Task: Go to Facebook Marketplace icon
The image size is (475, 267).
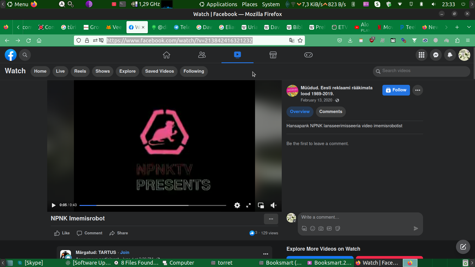Action: pyautogui.click(x=273, y=55)
